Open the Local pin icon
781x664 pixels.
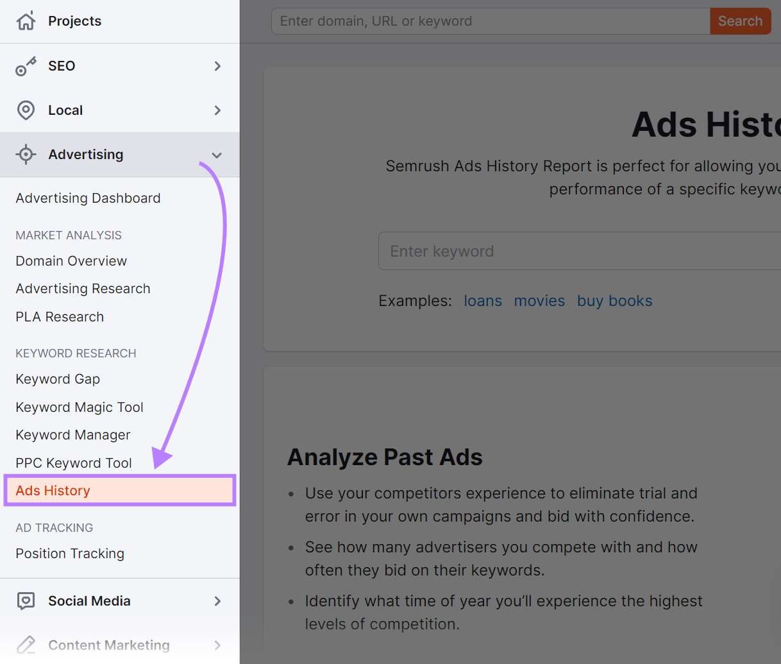click(26, 110)
